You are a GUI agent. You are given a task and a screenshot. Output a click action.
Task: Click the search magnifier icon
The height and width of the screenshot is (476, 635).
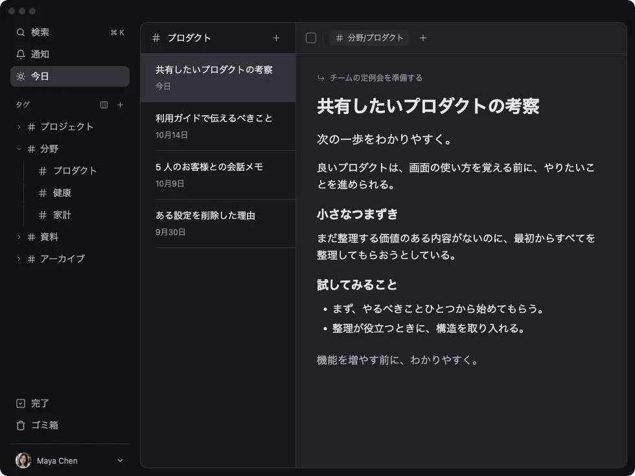coord(20,32)
